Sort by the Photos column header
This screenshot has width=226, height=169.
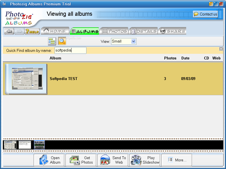point(170,58)
